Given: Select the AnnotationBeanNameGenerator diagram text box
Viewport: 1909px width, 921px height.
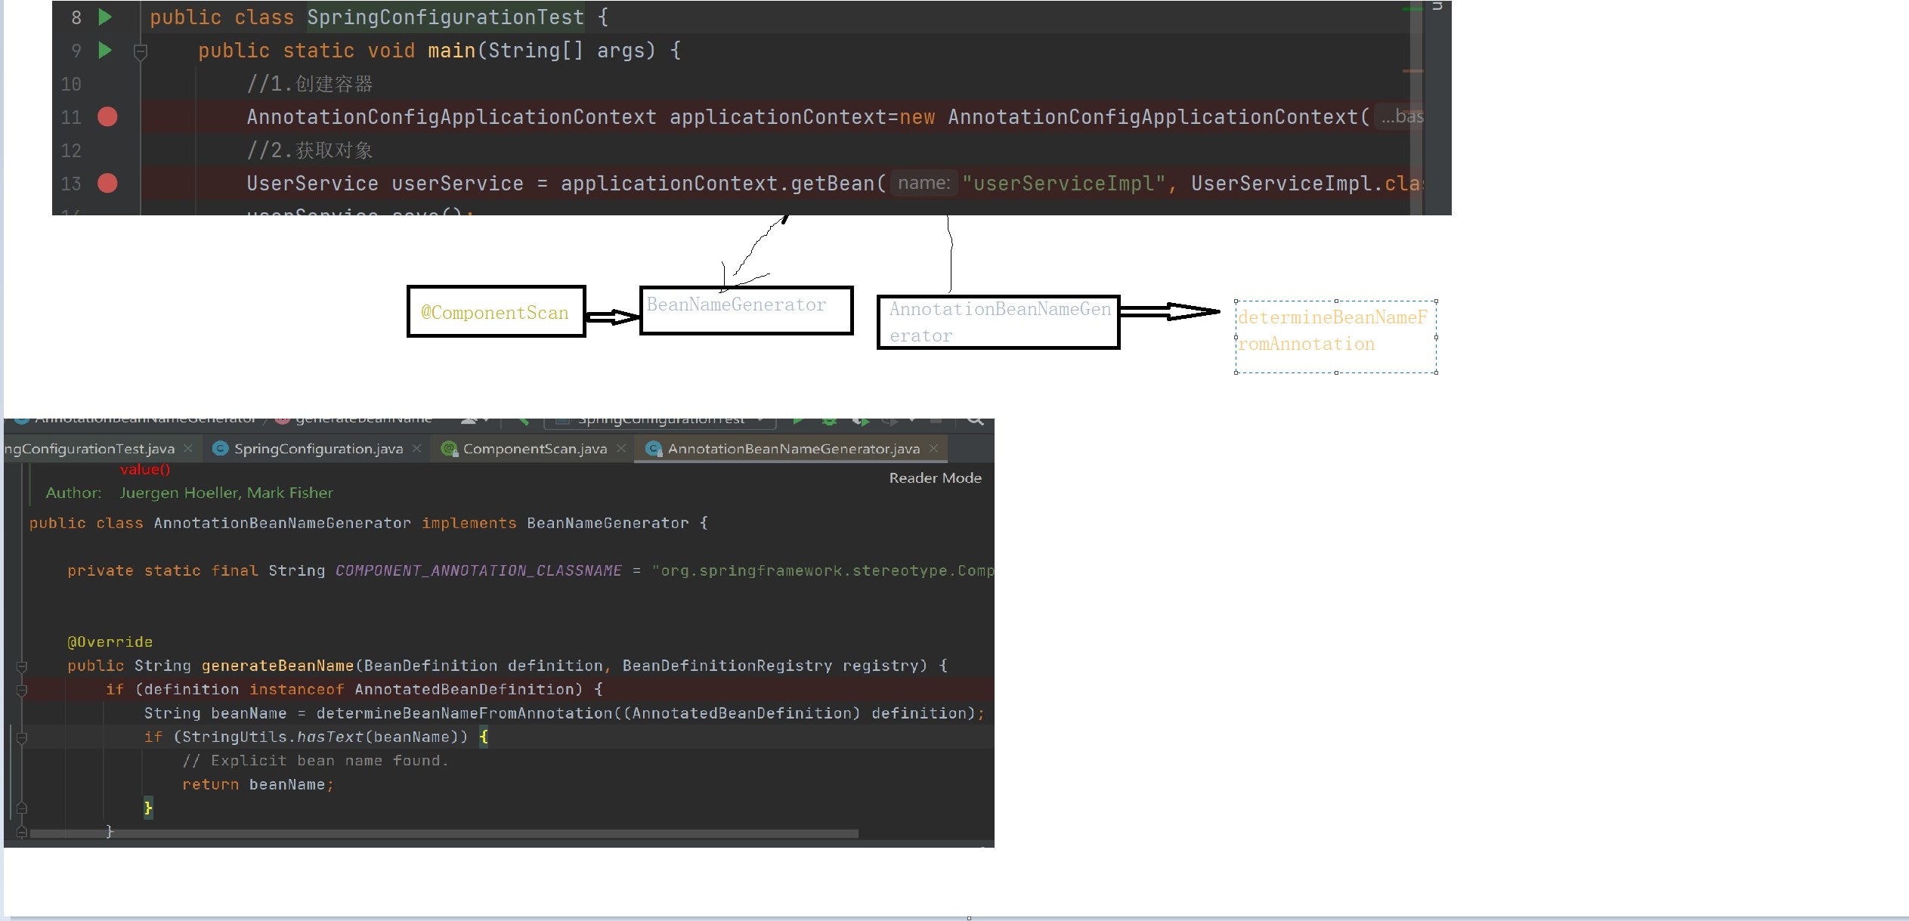Looking at the screenshot, I should 998,322.
